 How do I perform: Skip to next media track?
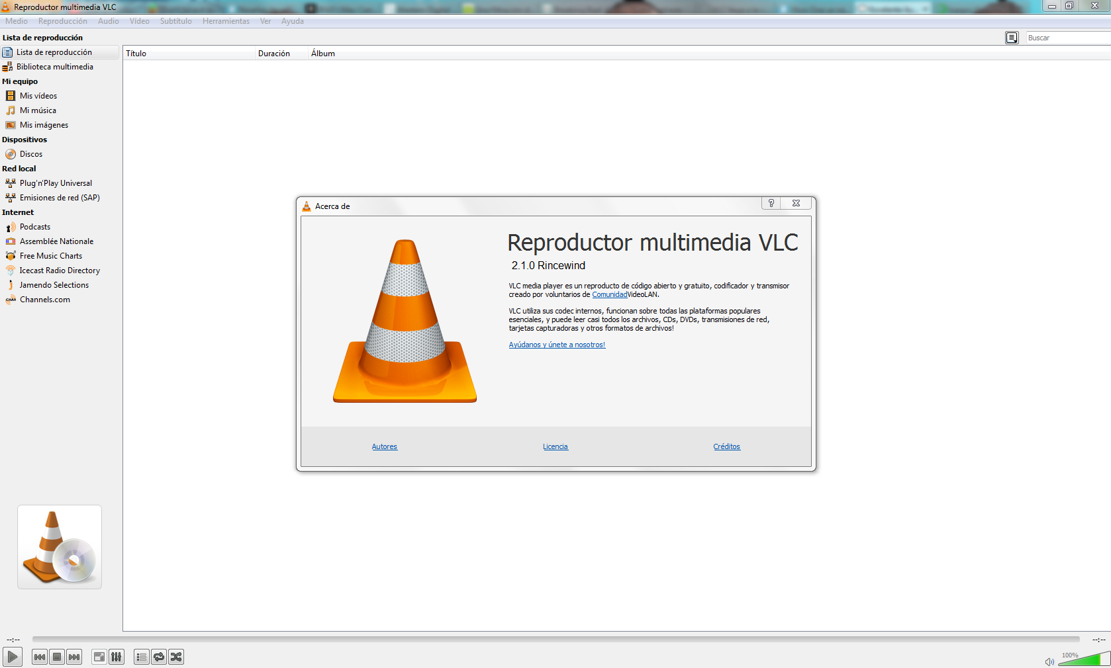pyautogui.click(x=74, y=657)
